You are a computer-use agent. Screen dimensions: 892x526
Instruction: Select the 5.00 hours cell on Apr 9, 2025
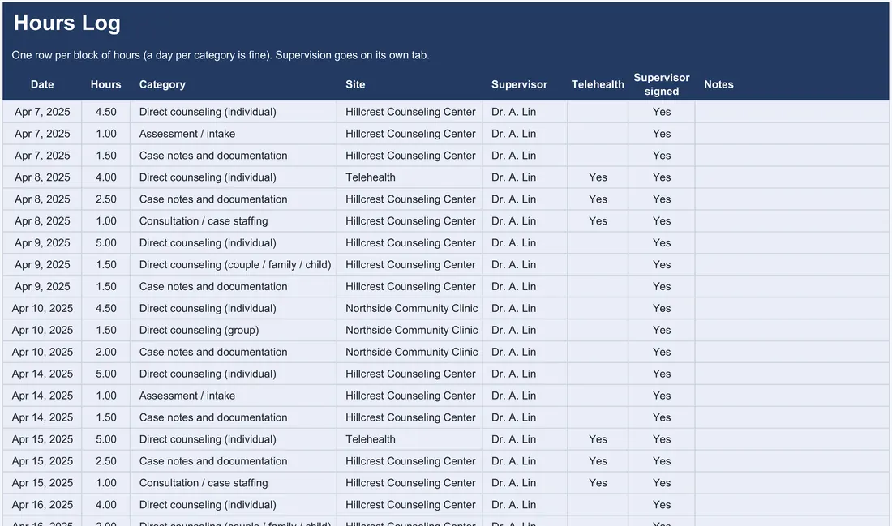coord(105,243)
